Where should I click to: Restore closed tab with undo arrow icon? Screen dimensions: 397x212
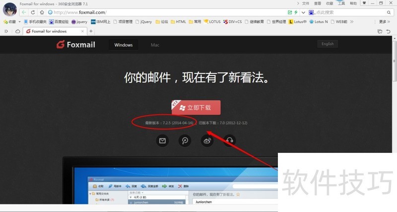(389, 31)
